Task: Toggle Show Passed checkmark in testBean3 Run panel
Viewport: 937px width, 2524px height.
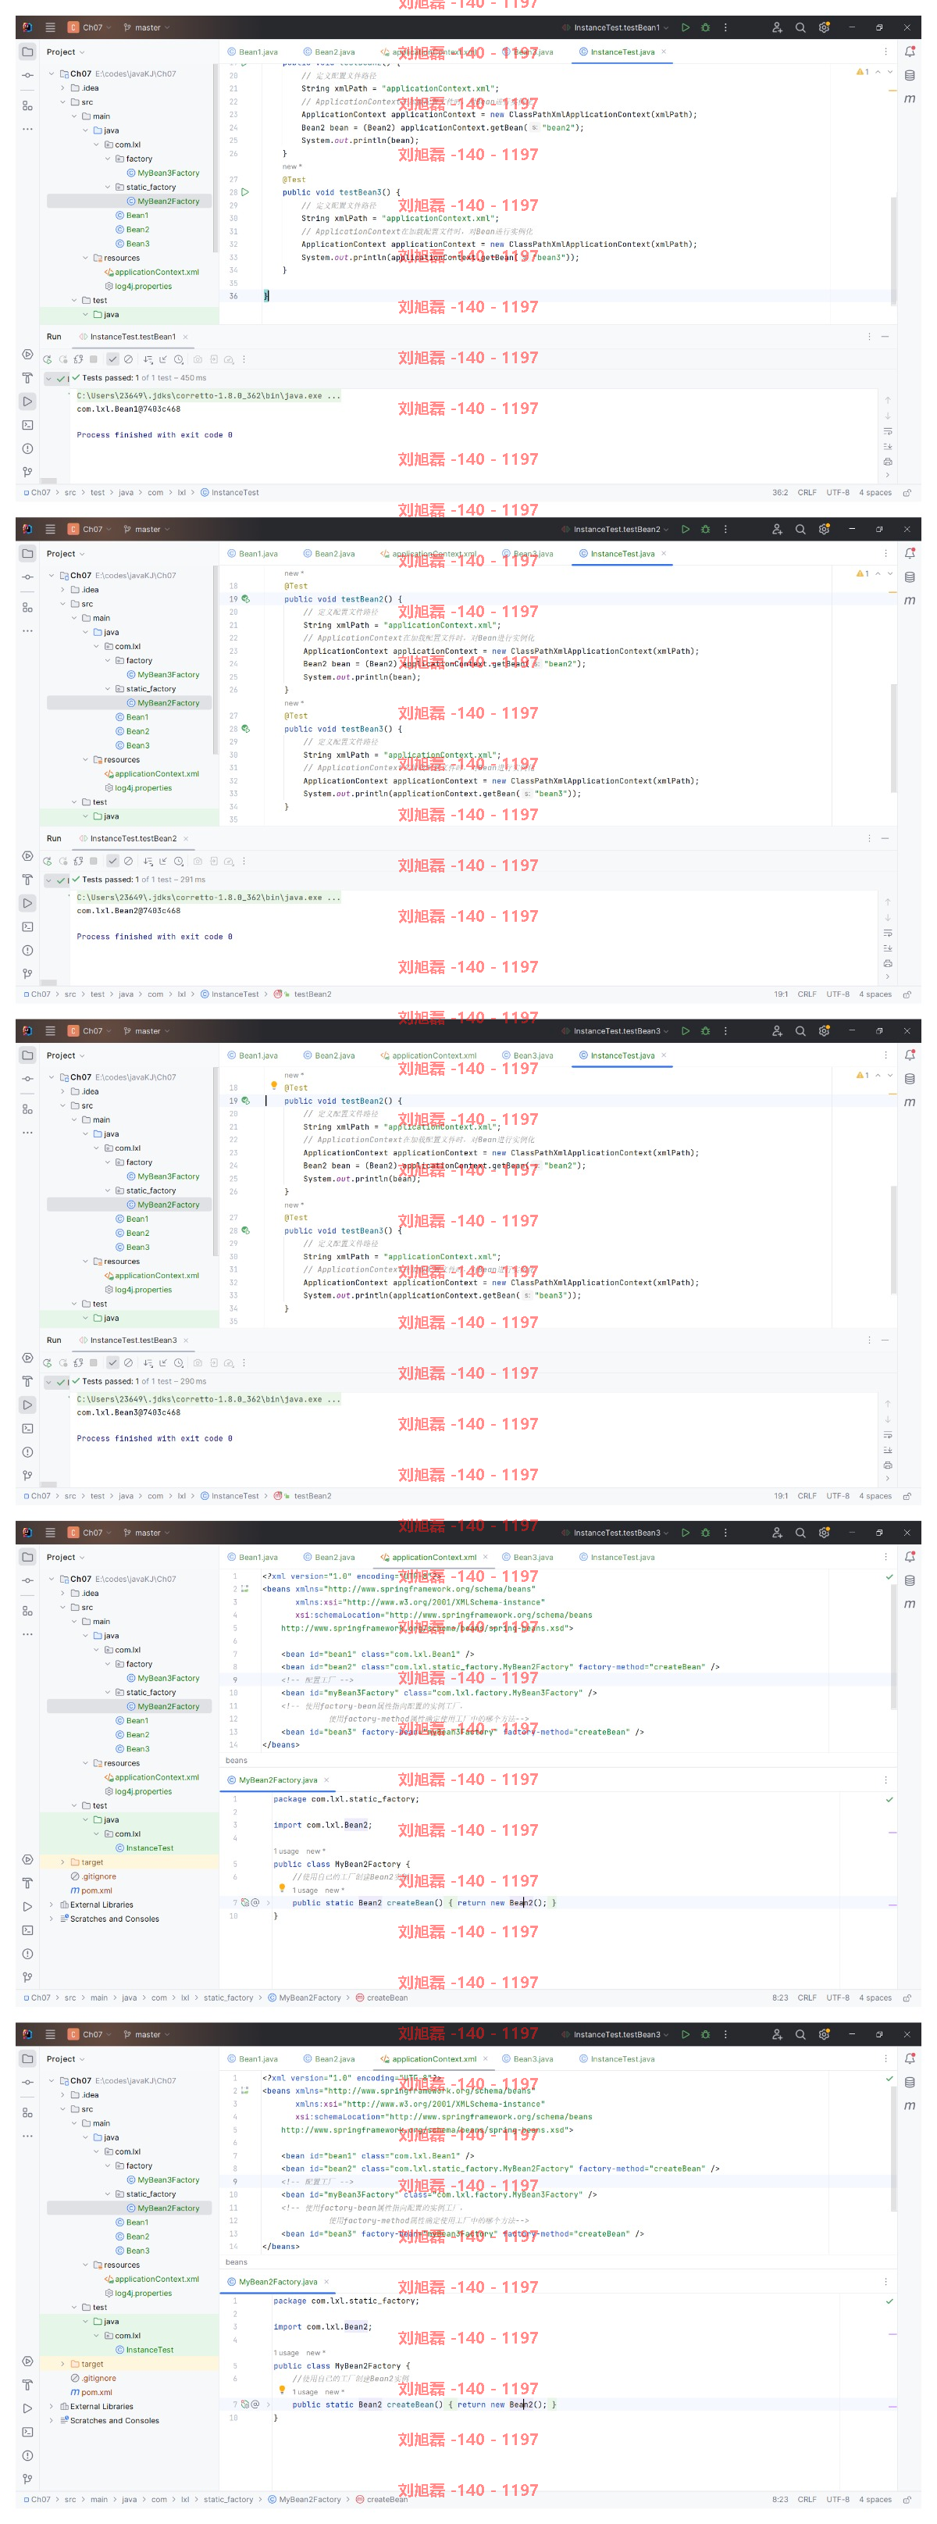Action: tap(112, 1363)
